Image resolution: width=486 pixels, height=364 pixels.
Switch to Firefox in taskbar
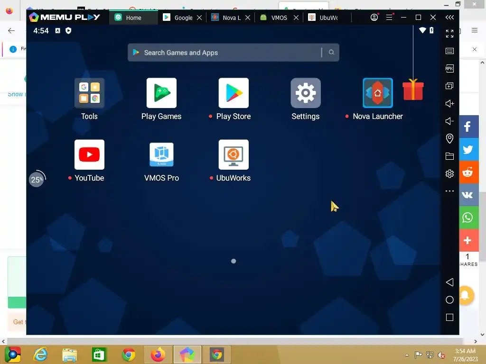coord(158,355)
